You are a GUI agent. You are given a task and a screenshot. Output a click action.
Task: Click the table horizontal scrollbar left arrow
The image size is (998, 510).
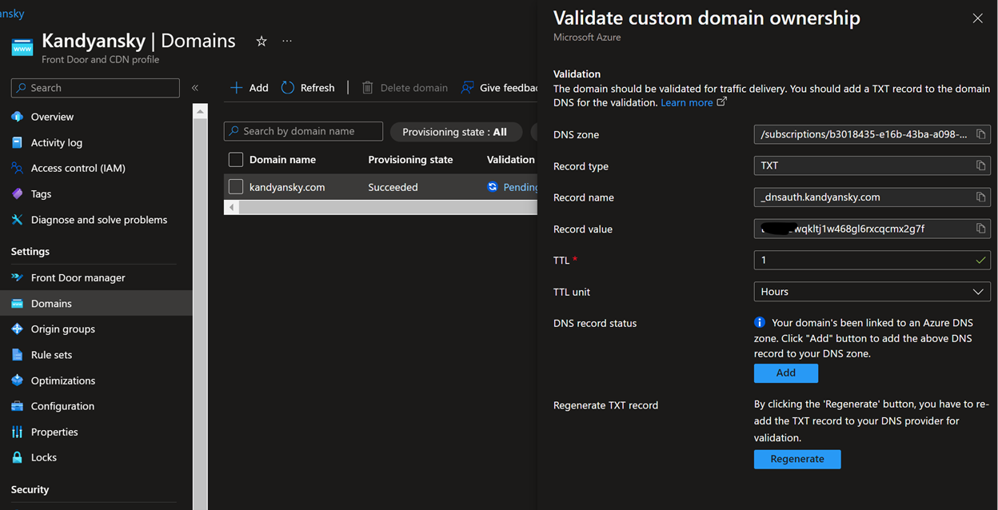pyautogui.click(x=231, y=207)
